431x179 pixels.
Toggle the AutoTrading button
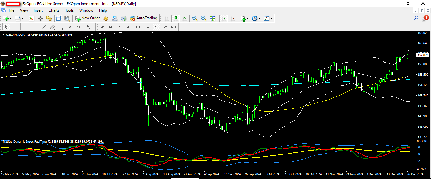click(x=143, y=18)
